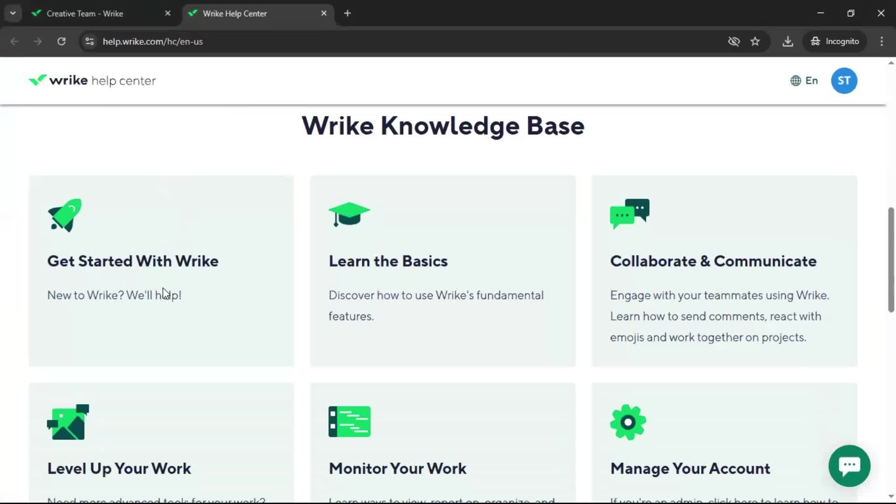Viewport: 896px width, 504px height.
Task: Click the graduation cap icon
Action: [x=349, y=214]
